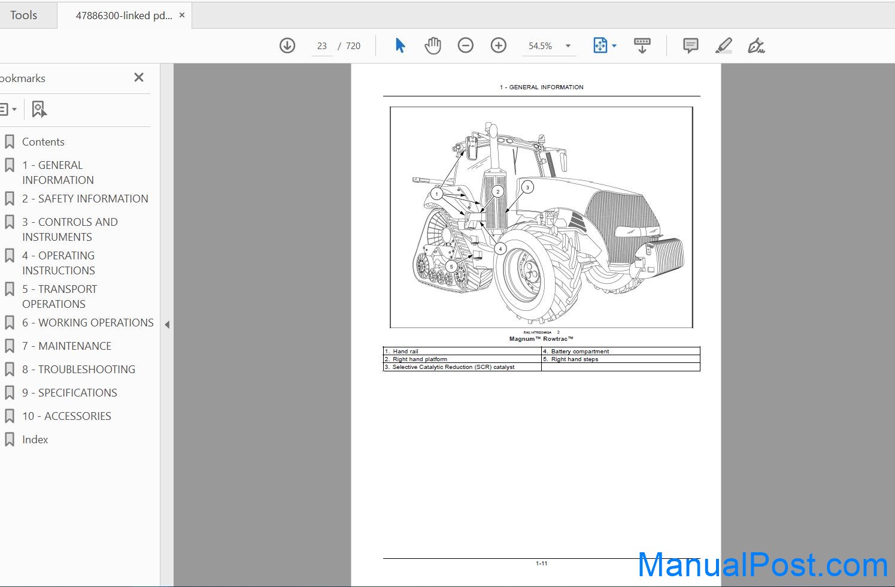The height and width of the screenshot is (587, 895).
Task: Open 3 - CONTROLS AND INSTRUMENTS bookmark
Action: click(70, 229)
